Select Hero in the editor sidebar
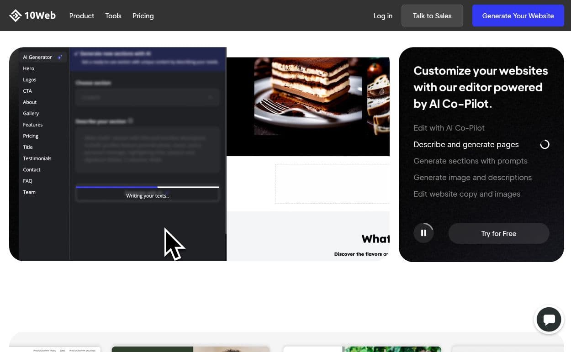This screenshot has width=571, height=352. pyautogui.click(x=28, y=68)
